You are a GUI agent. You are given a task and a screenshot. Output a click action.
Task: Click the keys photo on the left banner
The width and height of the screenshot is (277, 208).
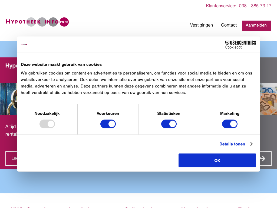pos(8,99)
